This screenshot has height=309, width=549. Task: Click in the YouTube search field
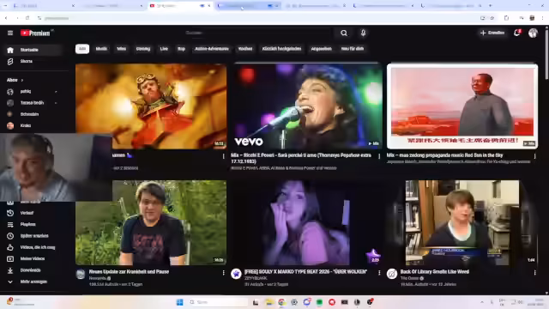tap(259, 33)
